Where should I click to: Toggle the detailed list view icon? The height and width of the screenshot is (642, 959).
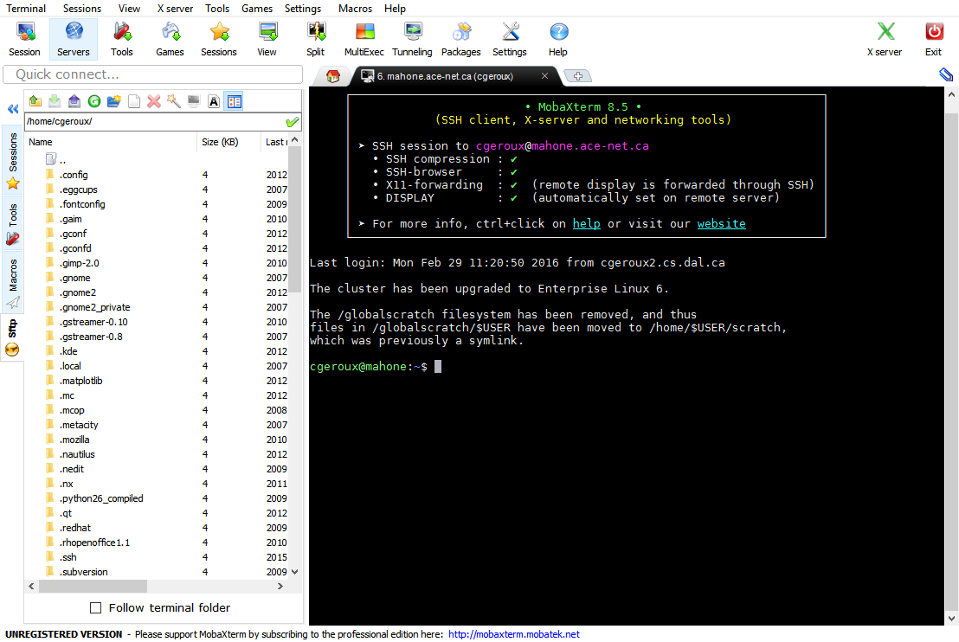pos(235,101)
